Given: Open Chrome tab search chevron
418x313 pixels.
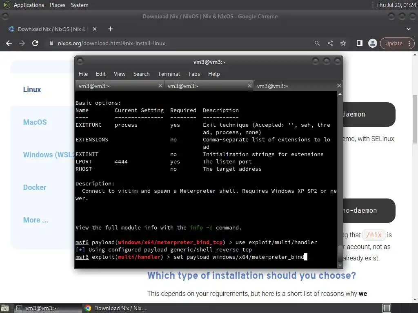Looking at the screenshot, I should coord(408,29).
